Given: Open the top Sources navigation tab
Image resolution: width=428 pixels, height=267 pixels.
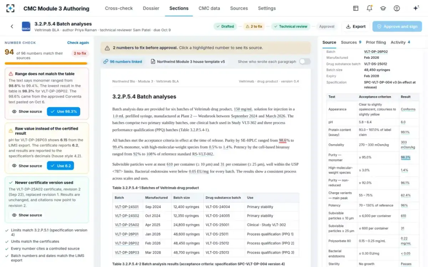Looking at the screenshot, I should [239, 8].
